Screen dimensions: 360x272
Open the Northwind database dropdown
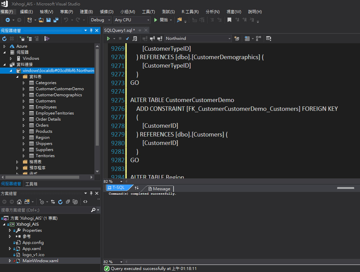[x=198, y=39]
